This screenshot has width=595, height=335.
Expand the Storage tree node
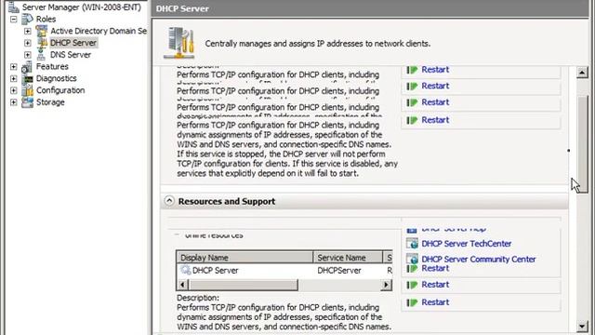tap(14, 102)
